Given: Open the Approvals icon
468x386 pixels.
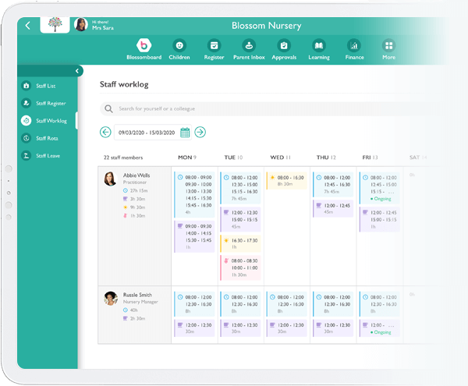Looking at the screenshot, I should [284, 45].
